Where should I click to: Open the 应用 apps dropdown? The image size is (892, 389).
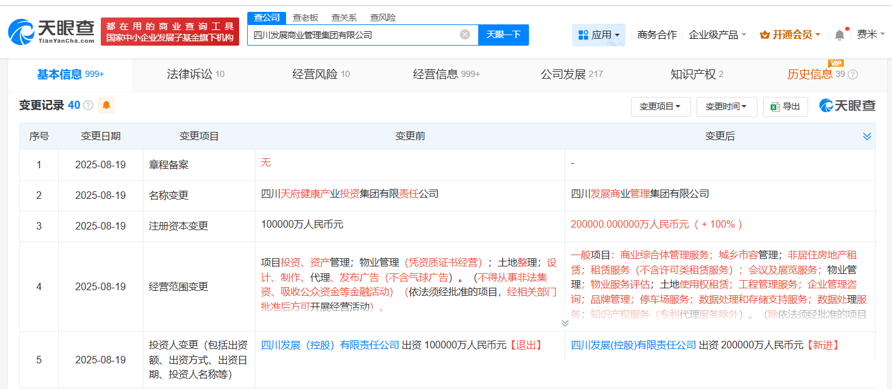(598, 35)
